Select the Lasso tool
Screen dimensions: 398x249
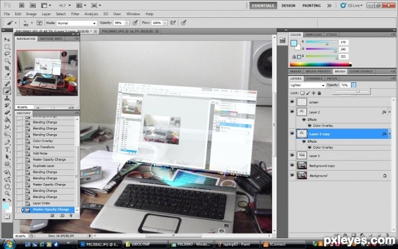pyautogui.click(x=7, y=54)
